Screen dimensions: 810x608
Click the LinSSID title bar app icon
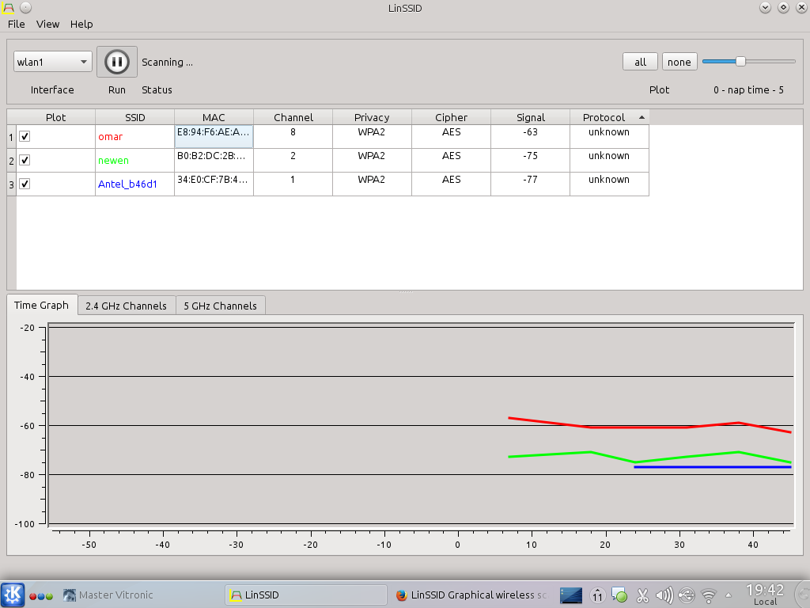coord(8,8)
